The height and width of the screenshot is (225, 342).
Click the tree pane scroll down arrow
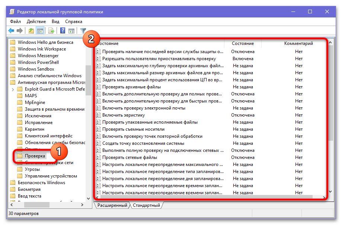[88, 198]
